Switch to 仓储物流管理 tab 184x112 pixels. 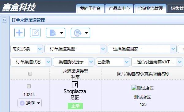coord(150,9)
